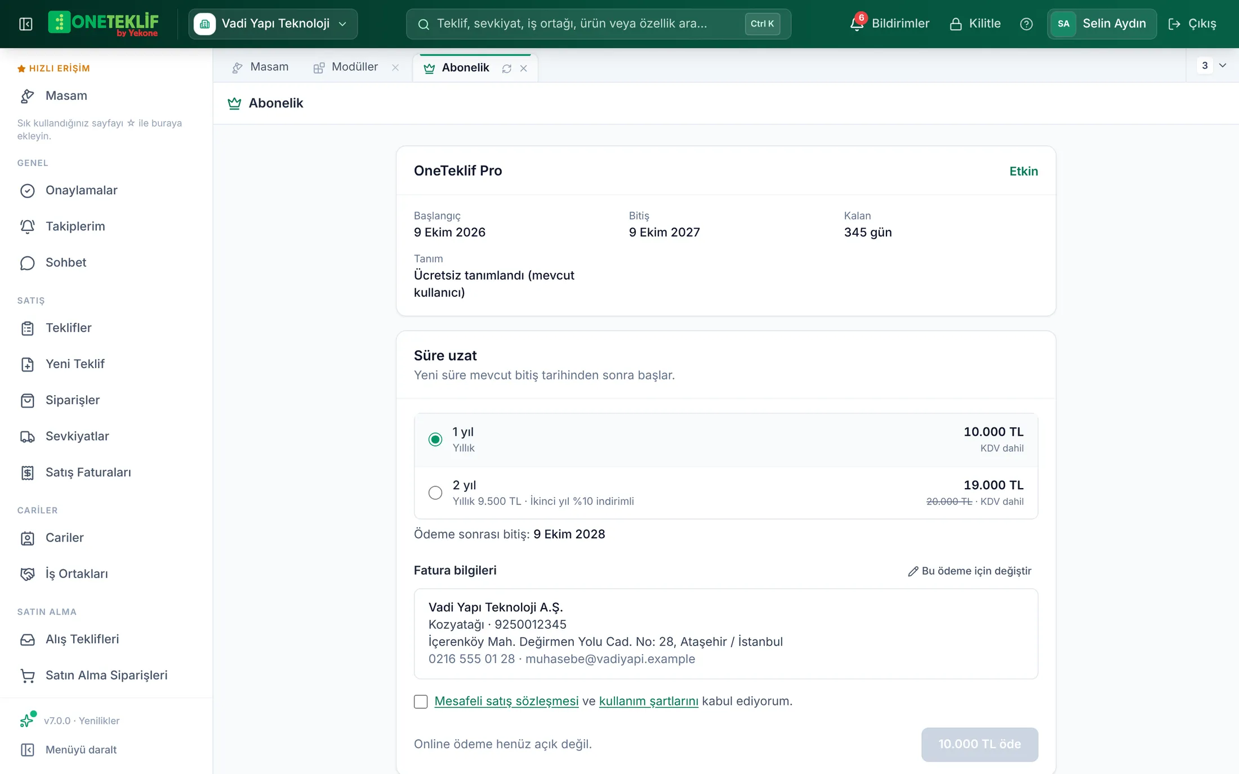The image size is (1239, 774).
Task: Tick the contract acceptance checkbox
Action: (421, 701)
